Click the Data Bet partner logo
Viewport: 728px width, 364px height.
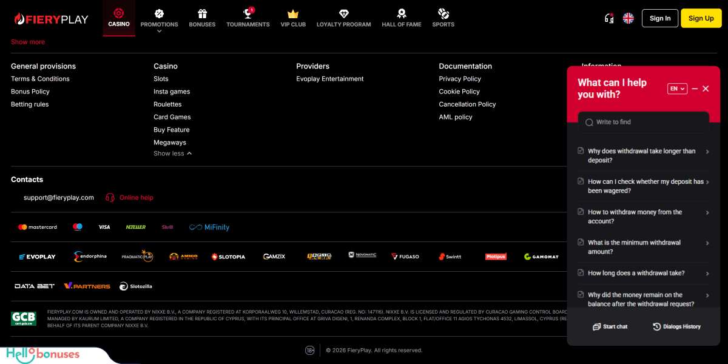coord(35,286)
